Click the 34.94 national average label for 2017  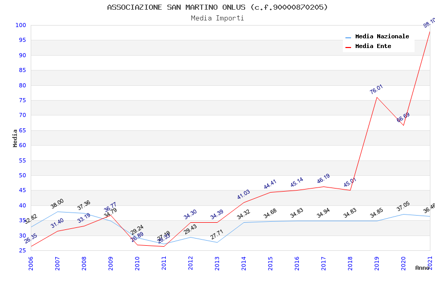323,213
